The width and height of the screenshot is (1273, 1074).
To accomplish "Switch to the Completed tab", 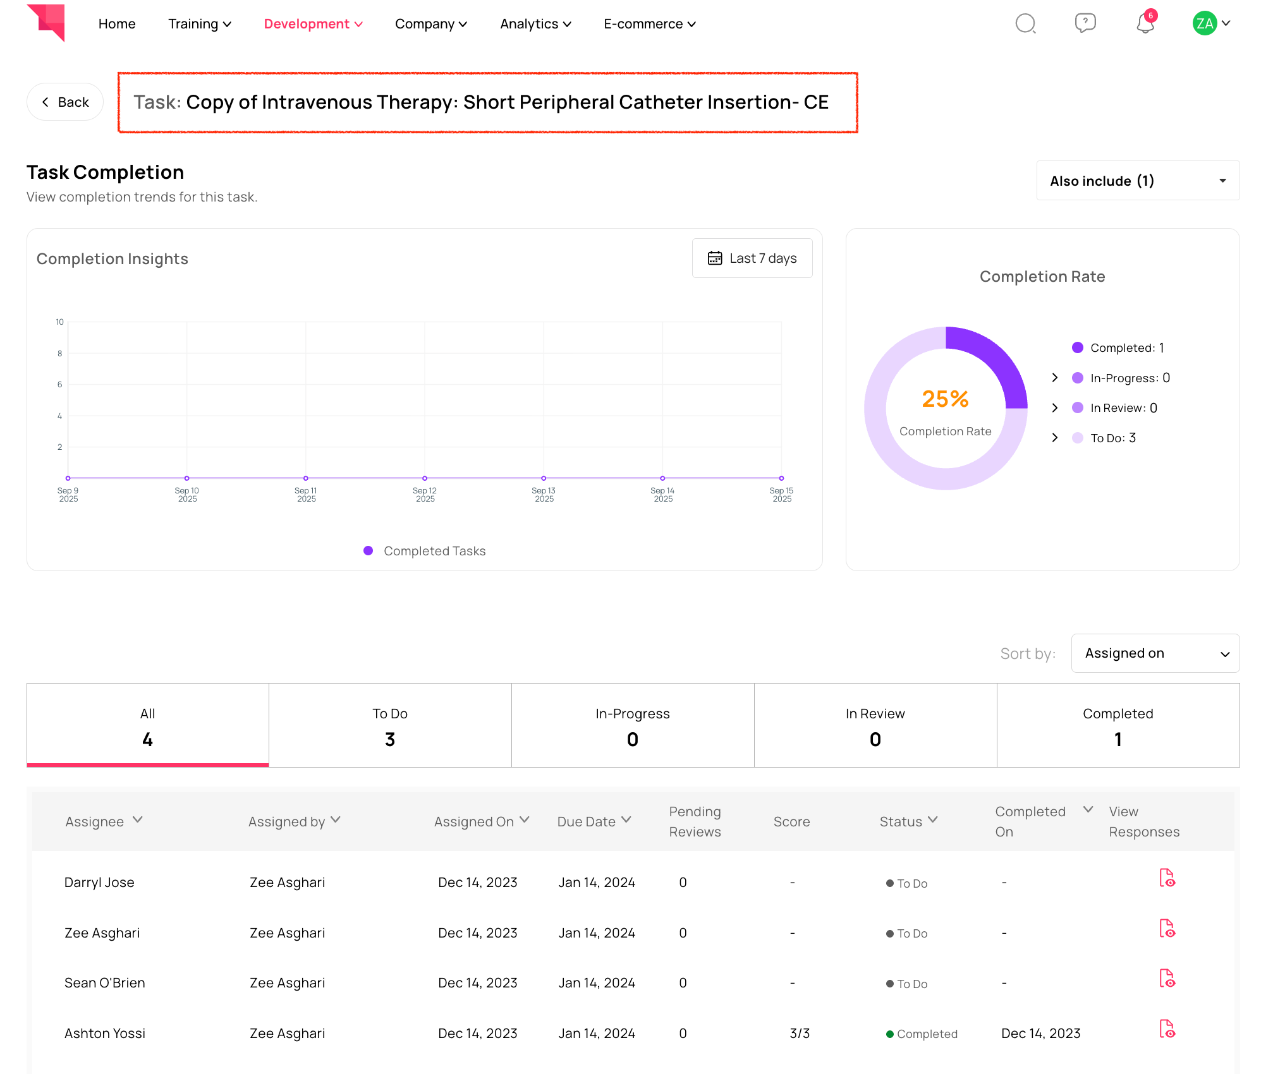I will tap(1118, 725).
